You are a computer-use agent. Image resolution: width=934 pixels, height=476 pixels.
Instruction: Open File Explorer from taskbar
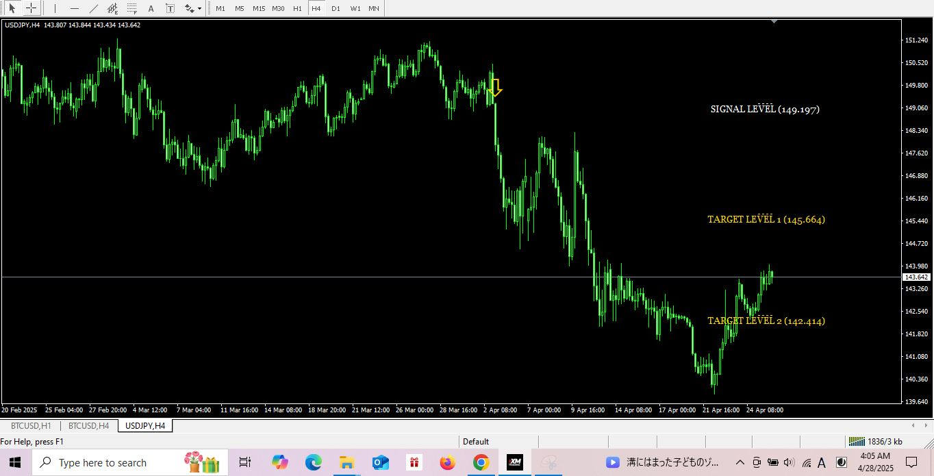(x=346, y=462)
